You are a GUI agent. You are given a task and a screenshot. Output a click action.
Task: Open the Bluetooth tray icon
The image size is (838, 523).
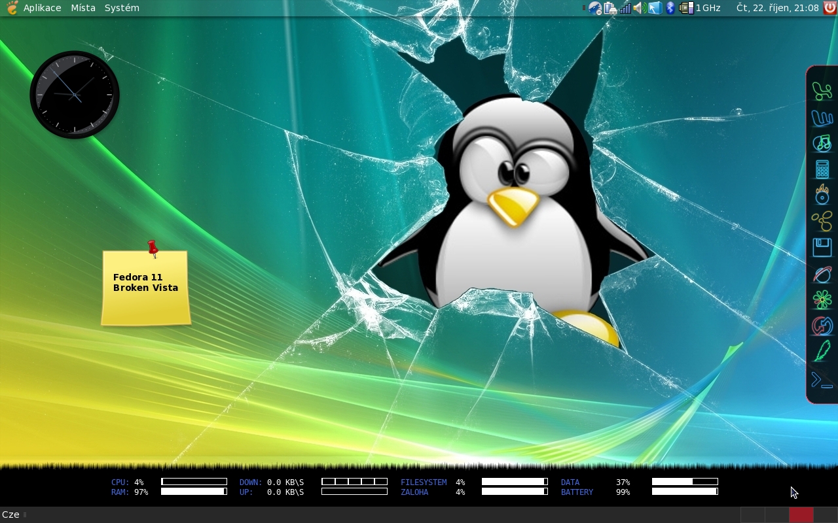670,8
